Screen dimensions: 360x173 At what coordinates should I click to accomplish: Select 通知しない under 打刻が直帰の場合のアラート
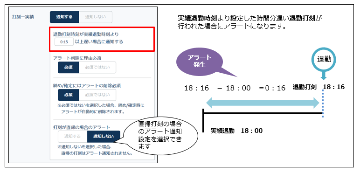coord(104,137)
